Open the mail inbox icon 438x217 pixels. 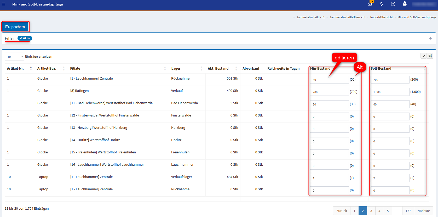tap(370, 4)
